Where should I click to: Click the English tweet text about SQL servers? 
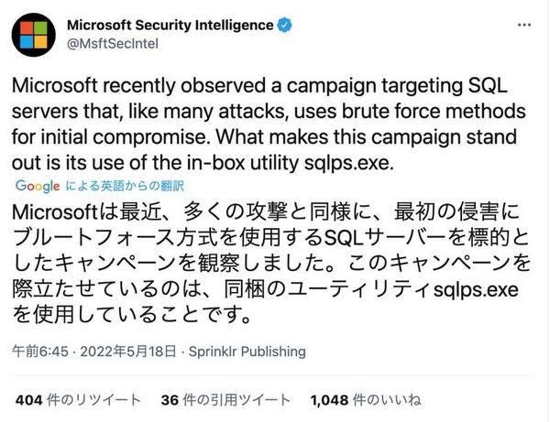tap(269, 124)
